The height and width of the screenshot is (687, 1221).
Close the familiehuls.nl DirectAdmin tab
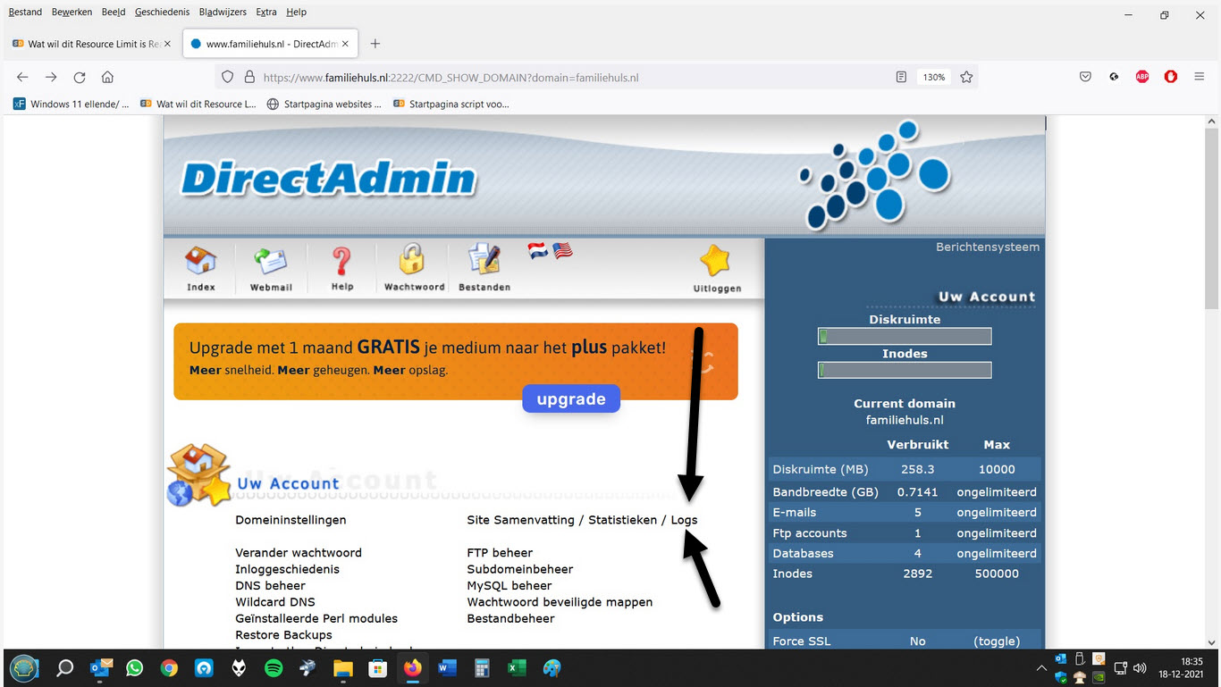pos(345,44)
